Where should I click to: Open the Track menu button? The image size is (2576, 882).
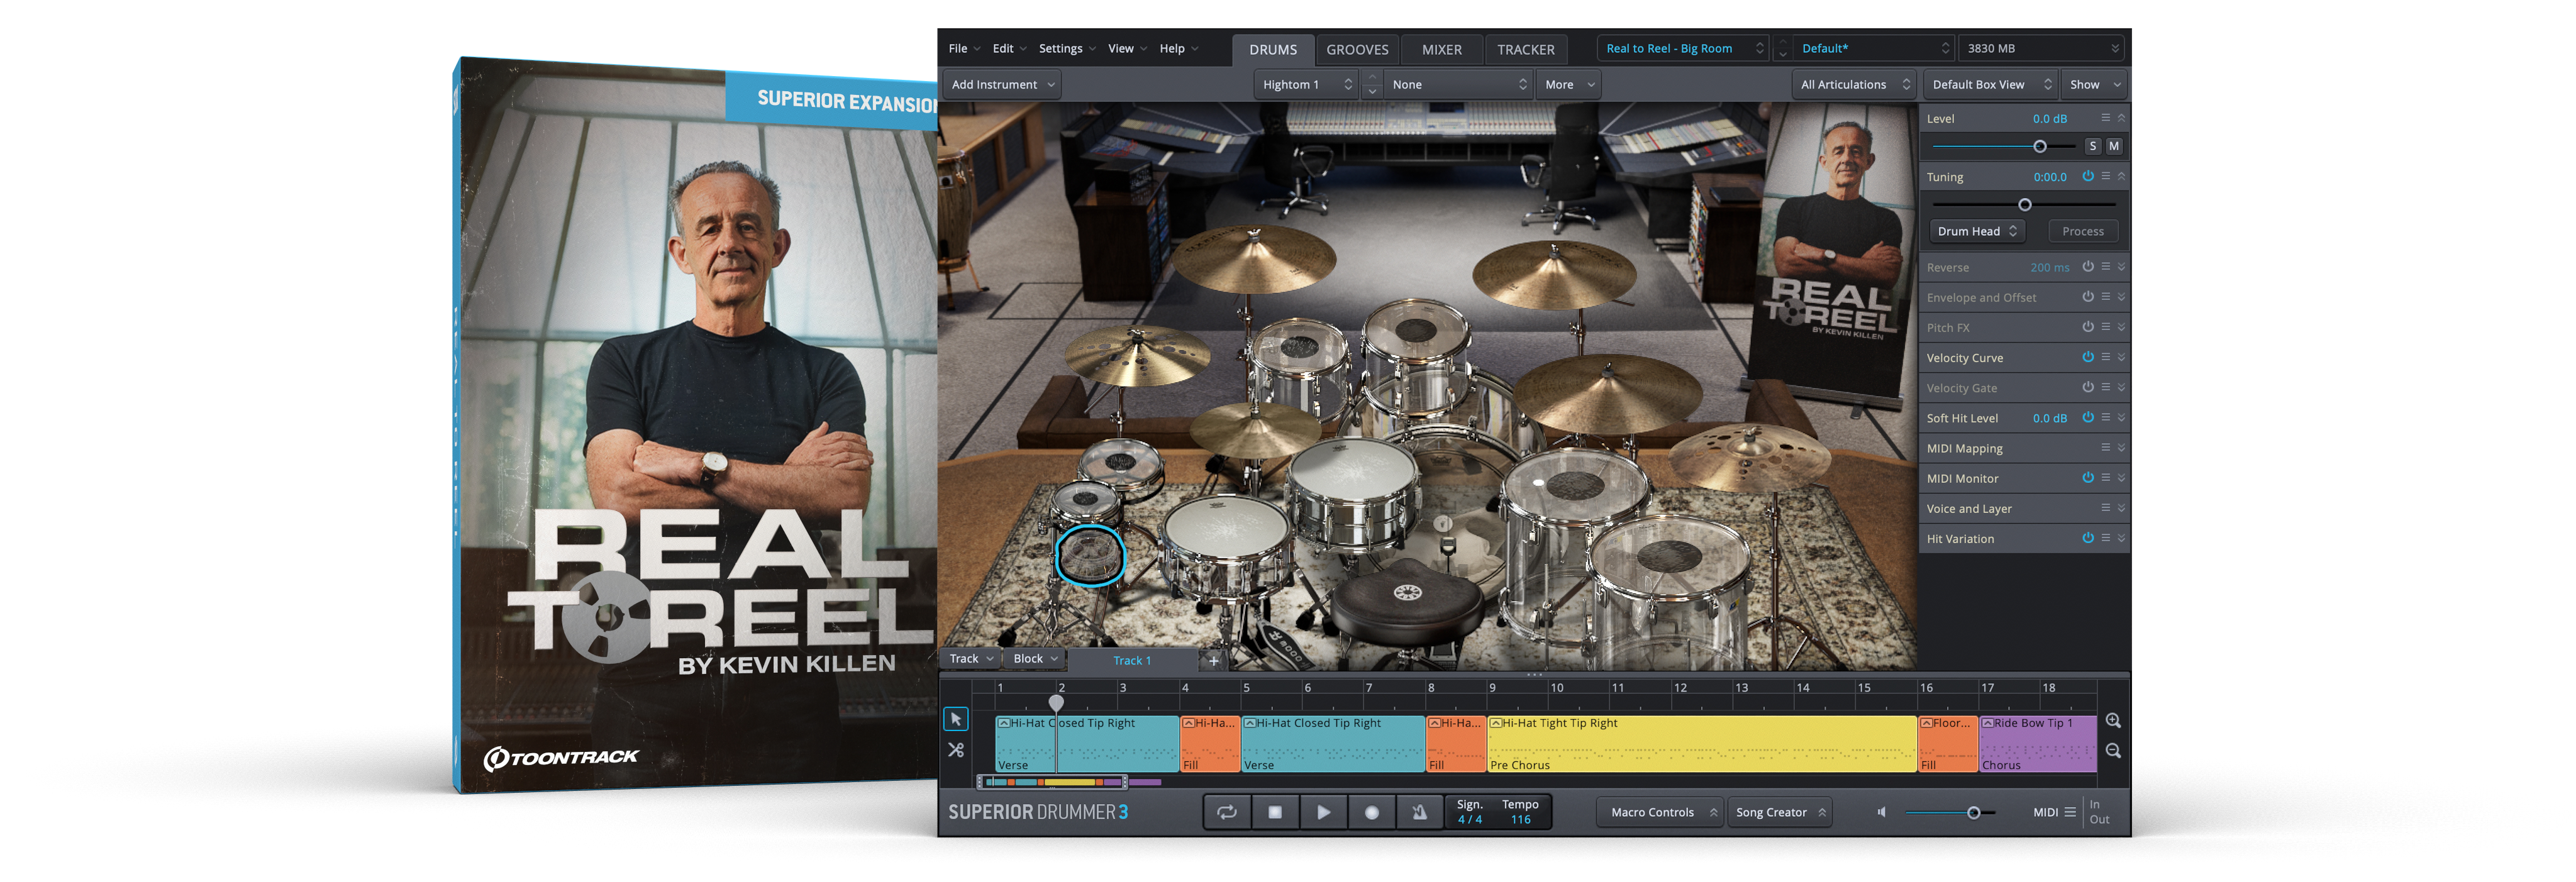tap(971, 659)
